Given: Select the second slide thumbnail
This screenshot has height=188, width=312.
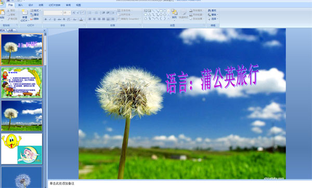Looking at the screenshot, I should point(22,82).
